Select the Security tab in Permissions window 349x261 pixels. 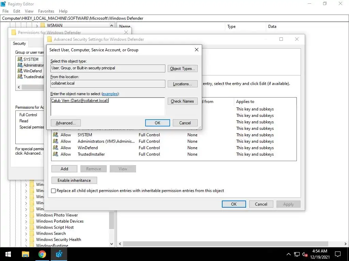coord(19,43)
